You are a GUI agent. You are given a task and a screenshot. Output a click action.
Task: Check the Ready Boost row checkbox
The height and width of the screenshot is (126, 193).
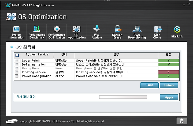(x=17, y=68)
